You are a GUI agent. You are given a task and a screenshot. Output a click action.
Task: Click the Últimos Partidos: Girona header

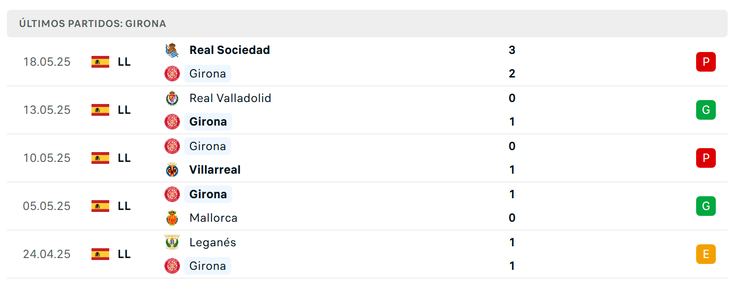[x=92, y=24]
